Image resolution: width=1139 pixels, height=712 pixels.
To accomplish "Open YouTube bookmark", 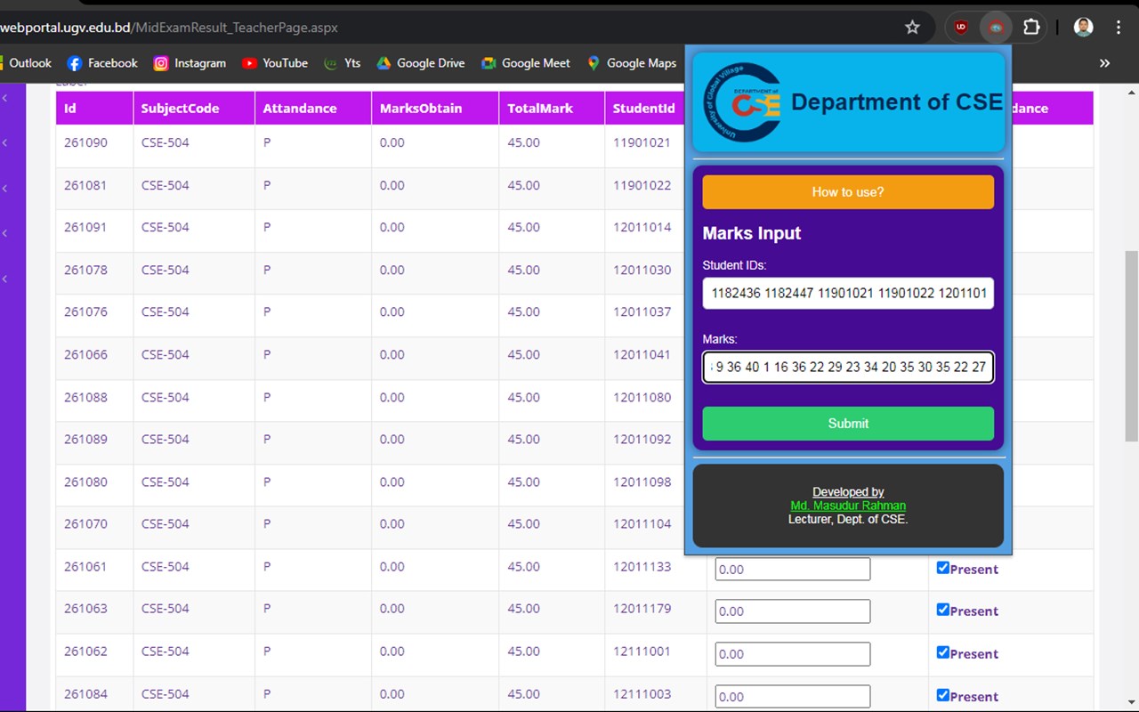I will pos(274,63).
